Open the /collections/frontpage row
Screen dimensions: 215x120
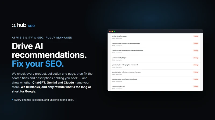point(155,37)
